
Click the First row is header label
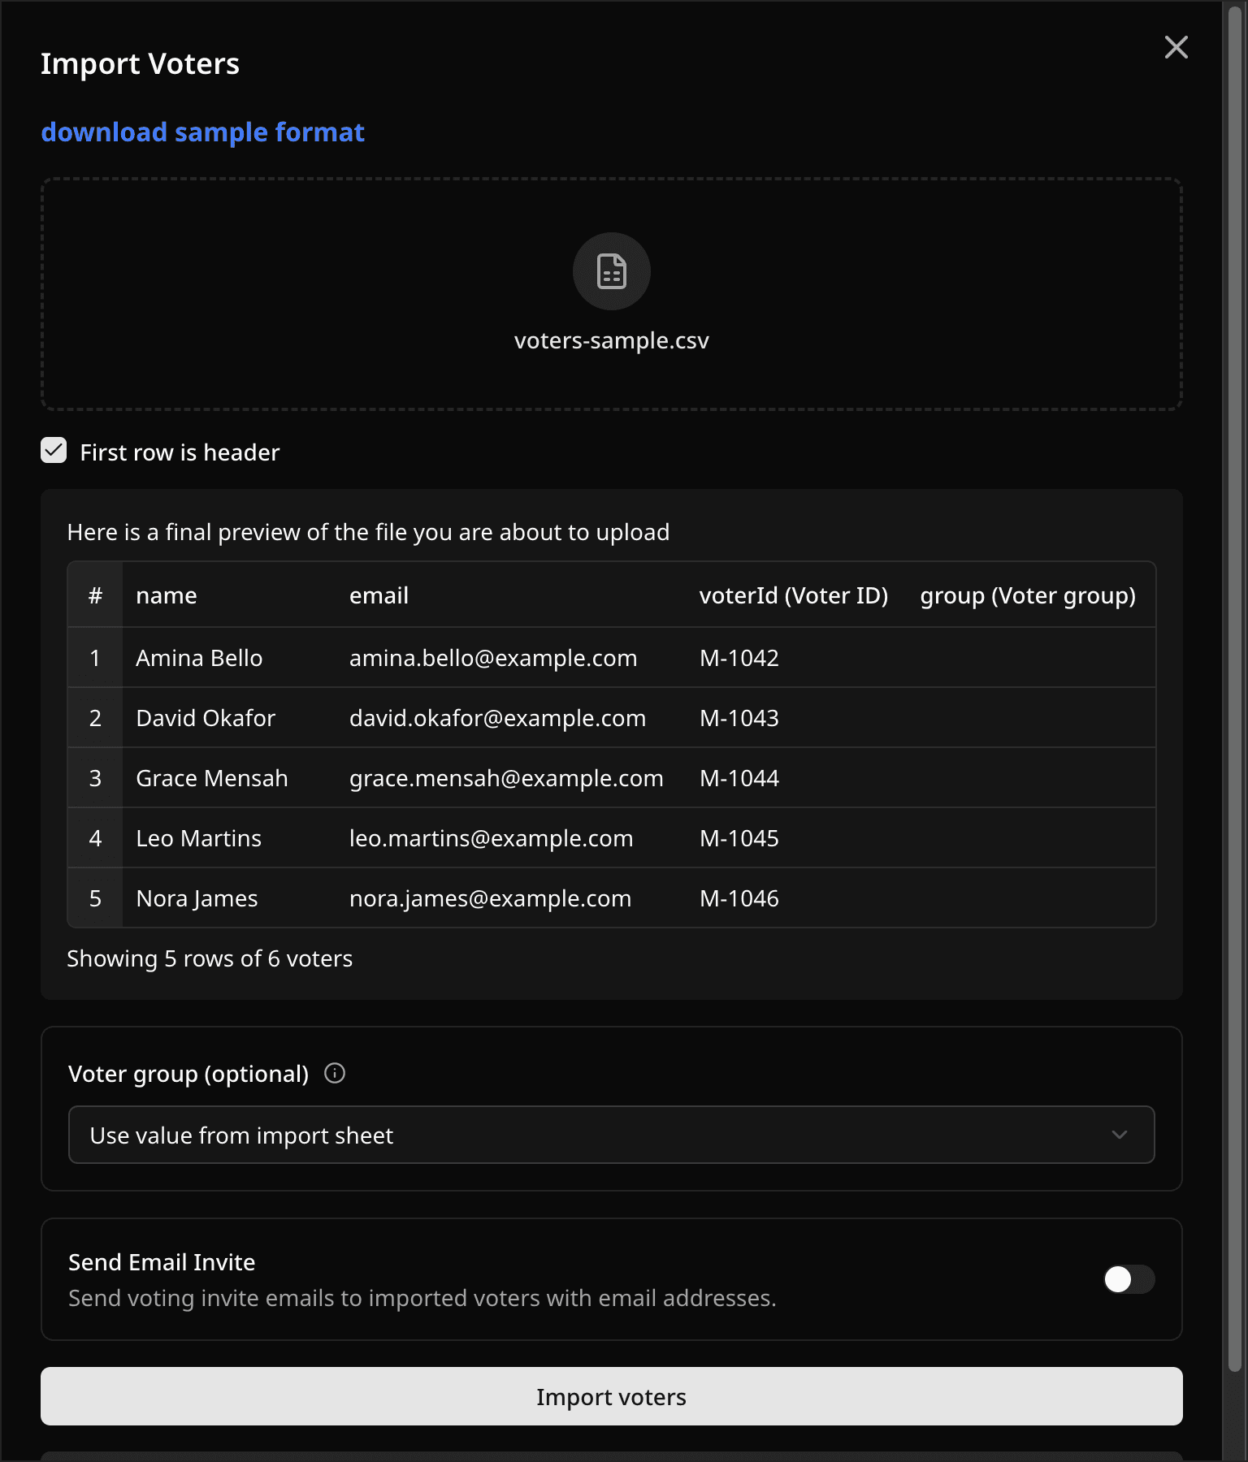(180, 452)
